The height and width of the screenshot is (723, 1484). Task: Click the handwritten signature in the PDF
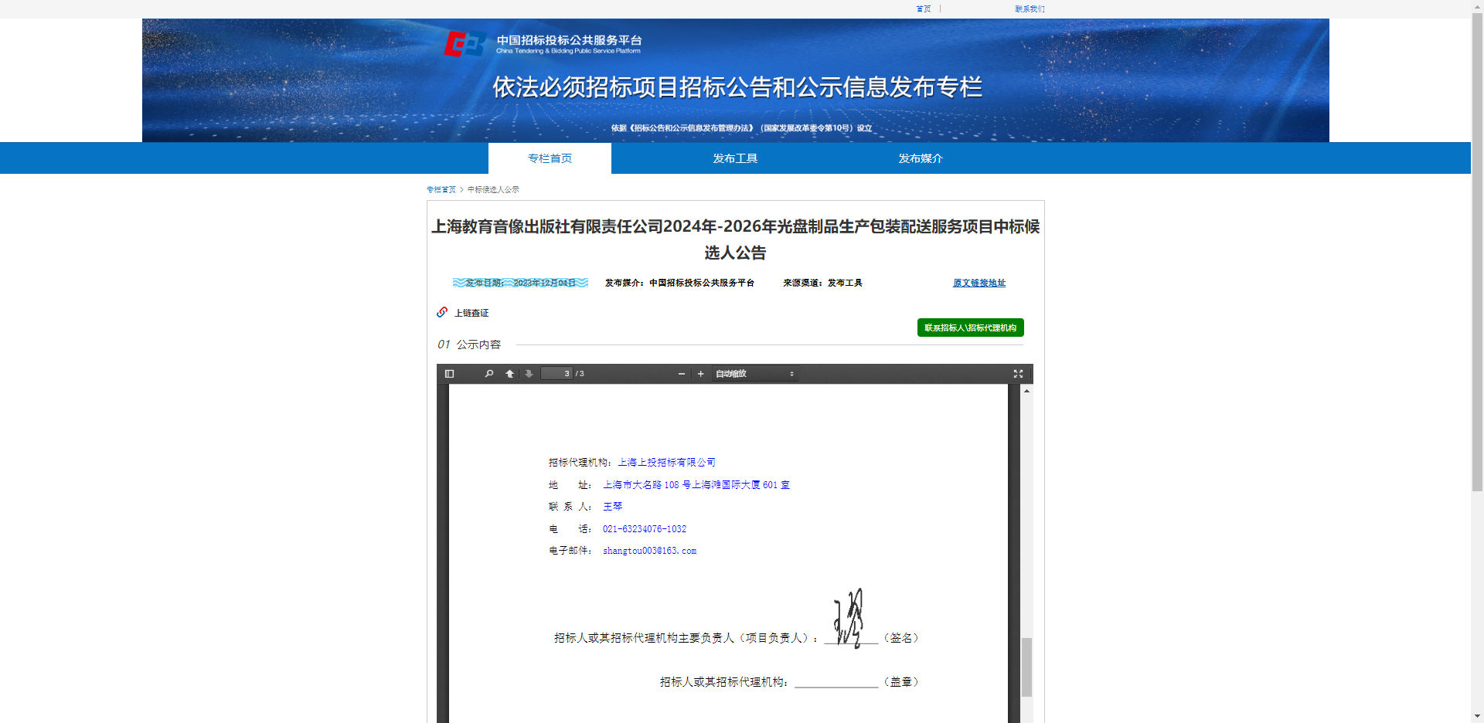(x=849, y=618)
